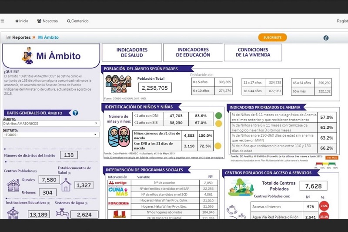Viewport: 348px width, 232px height.
Task: Click Sistemas de Agua value 2,624
Action: coord(84,215)
